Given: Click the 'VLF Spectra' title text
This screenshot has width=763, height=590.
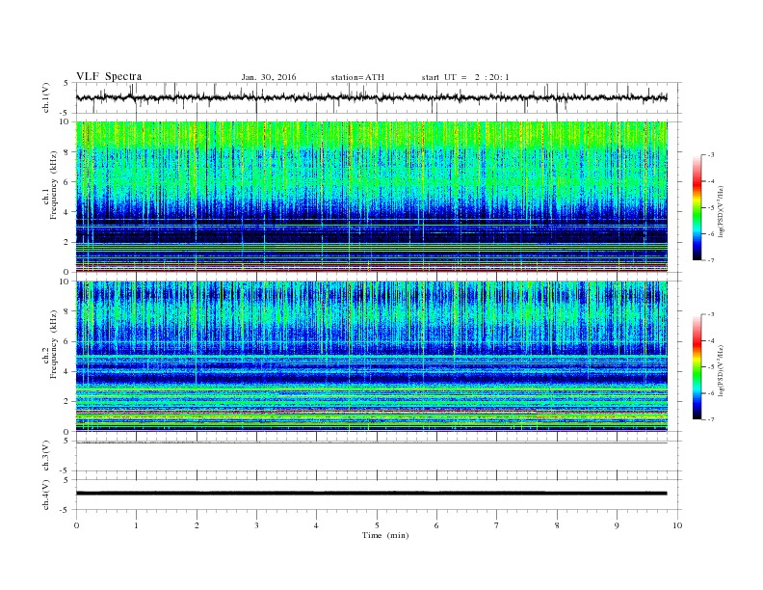Looking at the screenshot, I should [109, 76].
